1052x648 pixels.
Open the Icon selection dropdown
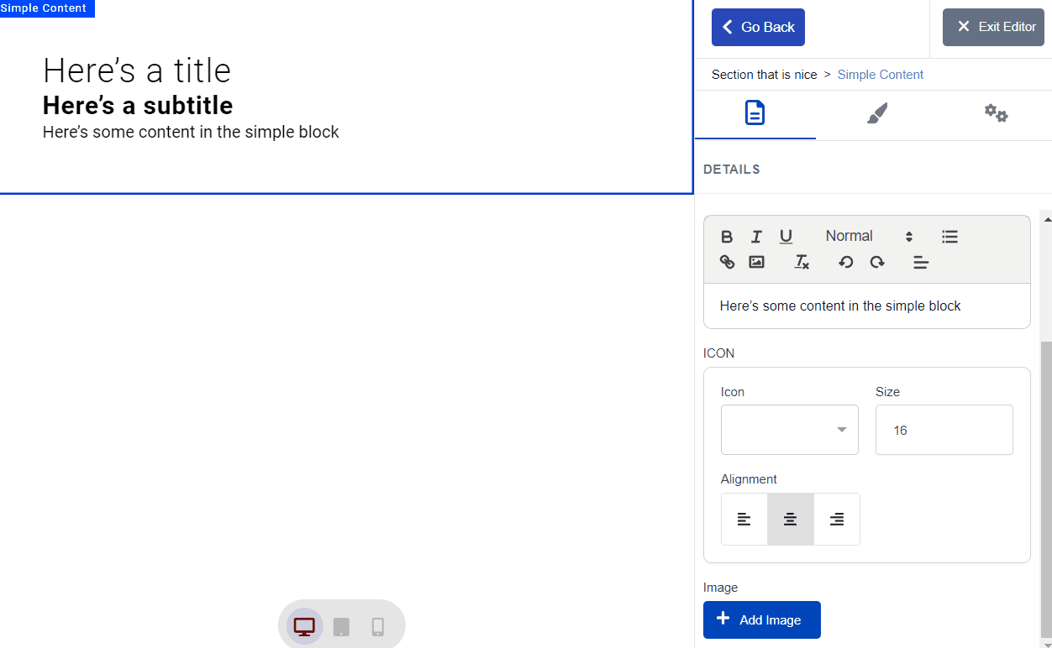coord(788,430)
